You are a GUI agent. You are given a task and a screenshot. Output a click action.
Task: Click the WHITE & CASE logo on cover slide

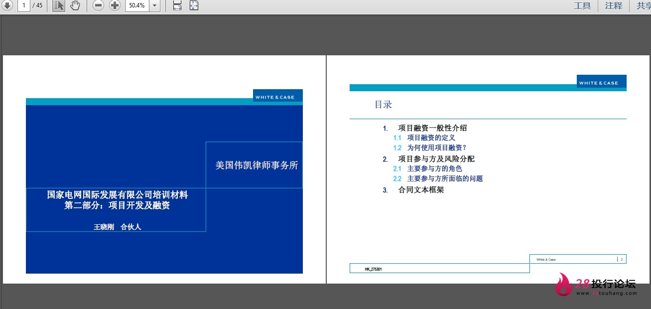[277, 97]
